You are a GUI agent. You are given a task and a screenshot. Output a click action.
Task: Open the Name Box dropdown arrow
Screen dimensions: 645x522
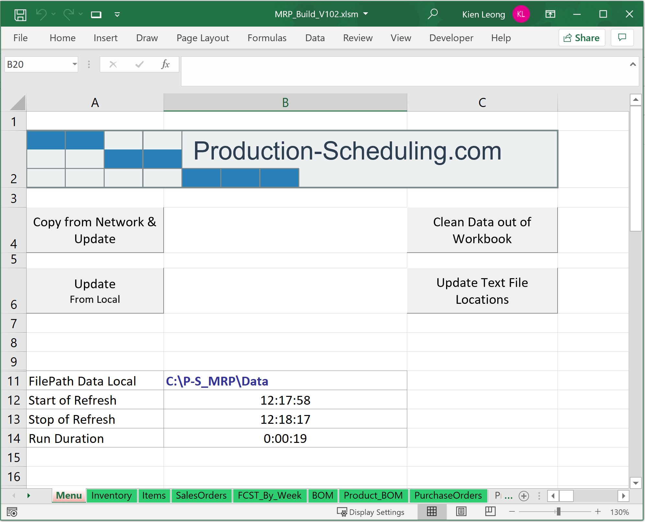click(74, 64)
